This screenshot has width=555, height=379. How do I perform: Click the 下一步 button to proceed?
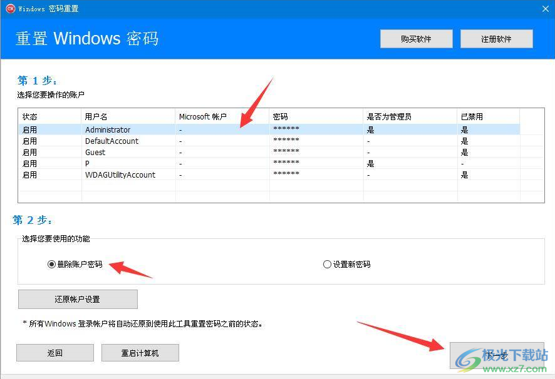(x=498, y=355)
